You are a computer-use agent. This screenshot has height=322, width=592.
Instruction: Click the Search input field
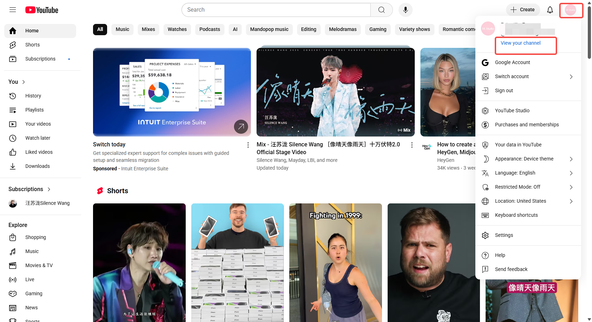click(x=276, y=10)
